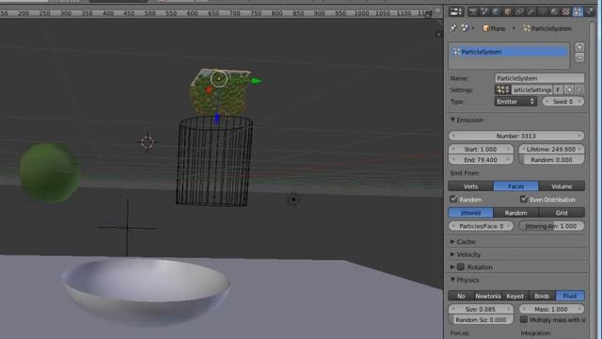This screenshot has height=339, width=602.
Task: Click the ParticleSystem icon in breadcrumb
Action: [x=527, y=28]
